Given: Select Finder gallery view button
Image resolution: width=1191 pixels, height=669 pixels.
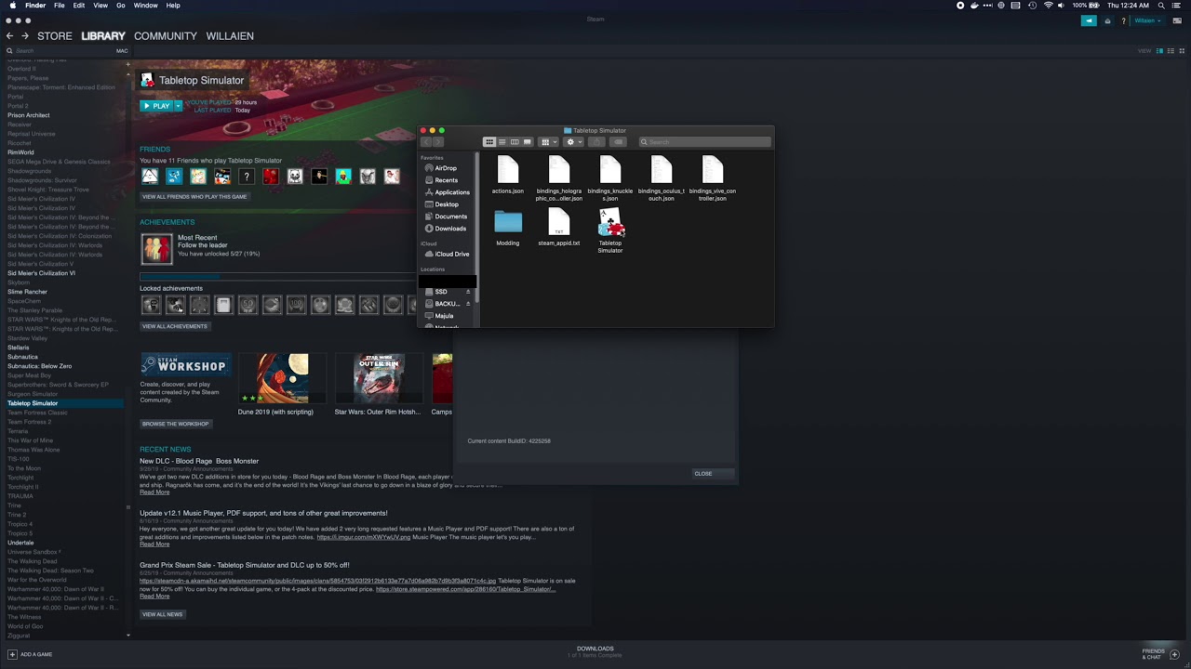Looking at the screenshot, I should coord(528,142).
